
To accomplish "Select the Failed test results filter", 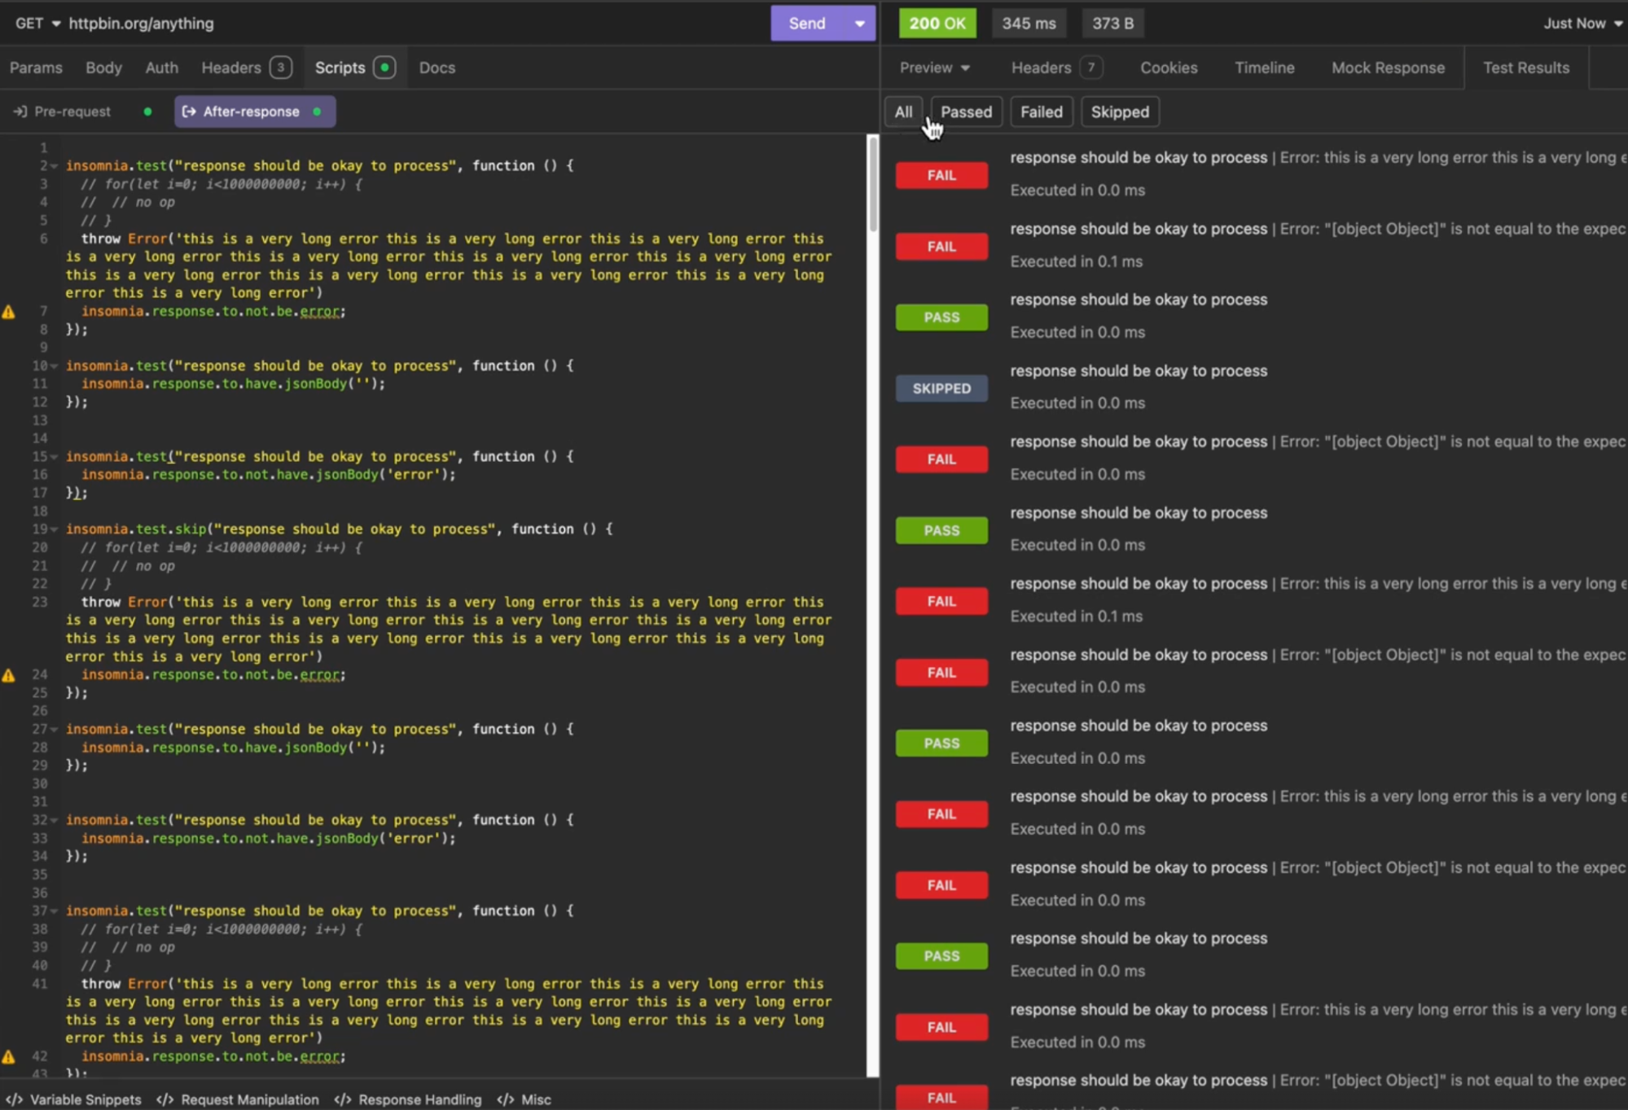I will pyautogui.click(x=1042, y=112).
